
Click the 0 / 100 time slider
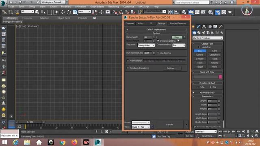pos(30,122)
